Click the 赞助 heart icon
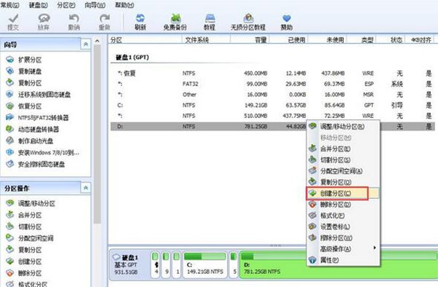Image resolution: width=438 pixels, height=287 pixels. [x=287, y=19]
